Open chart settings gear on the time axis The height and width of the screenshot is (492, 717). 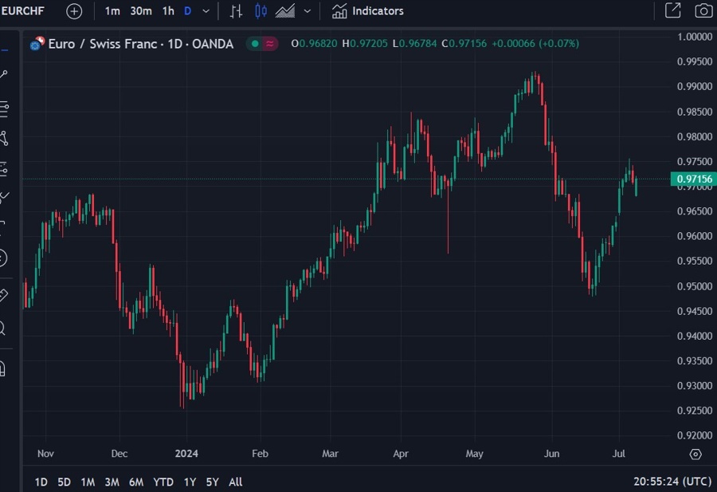(695, 454)
